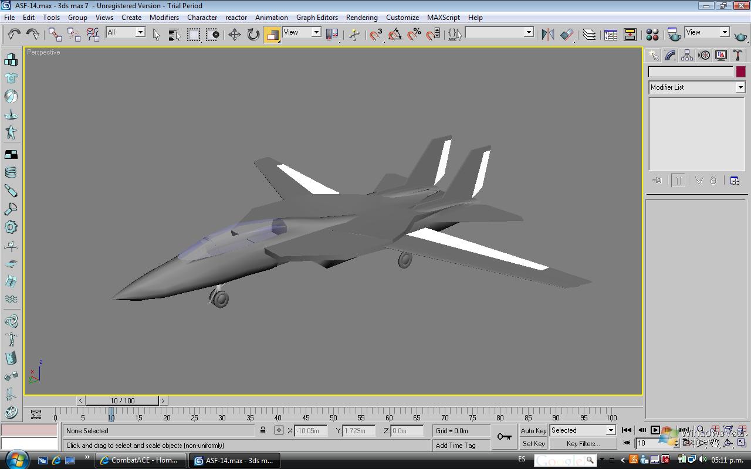751x469 pixels.
Task: Click the highlighted Select and Scale tool
Action: click(x=272, y=35)
